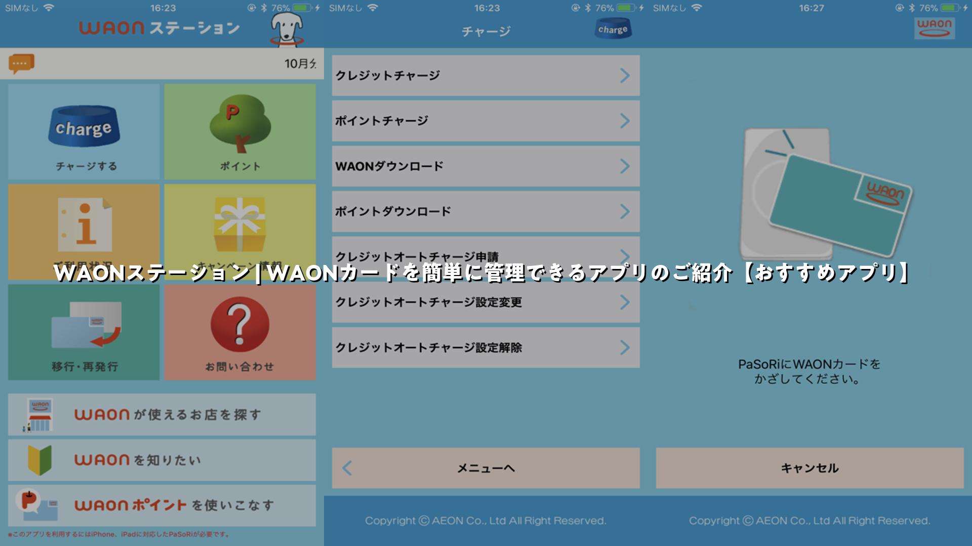Open クレジットチャージ chevron
Viewport: 972px width, 546px height.
point(625,76)
